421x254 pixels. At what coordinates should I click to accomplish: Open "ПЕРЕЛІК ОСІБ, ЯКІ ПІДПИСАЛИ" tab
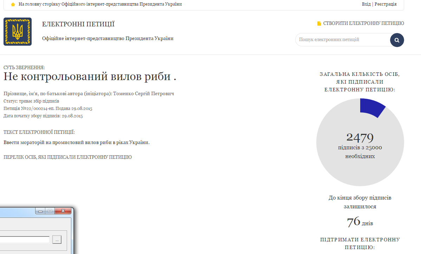tap(67, 157)
